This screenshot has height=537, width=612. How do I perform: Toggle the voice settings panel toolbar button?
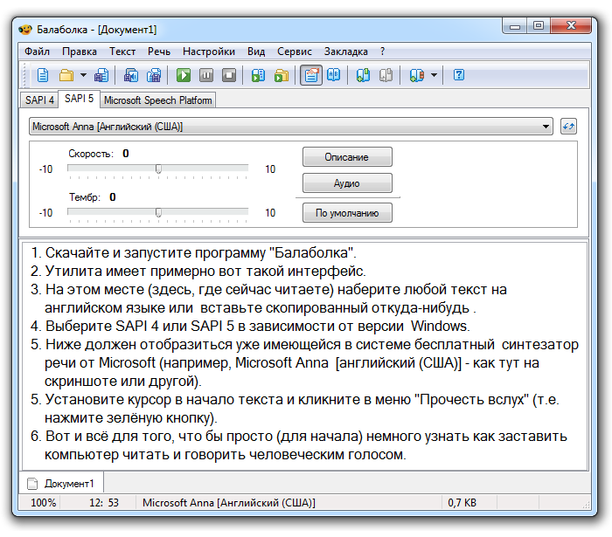[x=311, y=75]
